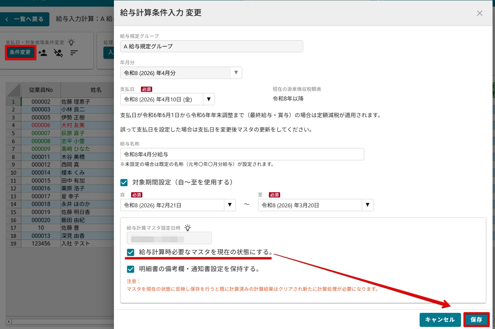Click row number 10 header

(13, 173)
